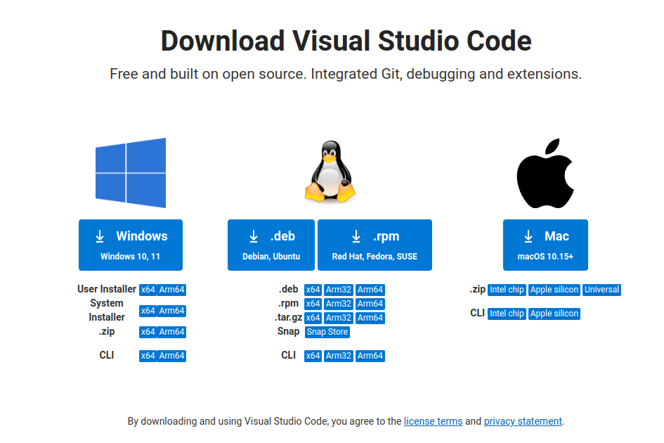Open the Snap Store listing
Viewport: 664px width, 443px height.
click(327, 331)
